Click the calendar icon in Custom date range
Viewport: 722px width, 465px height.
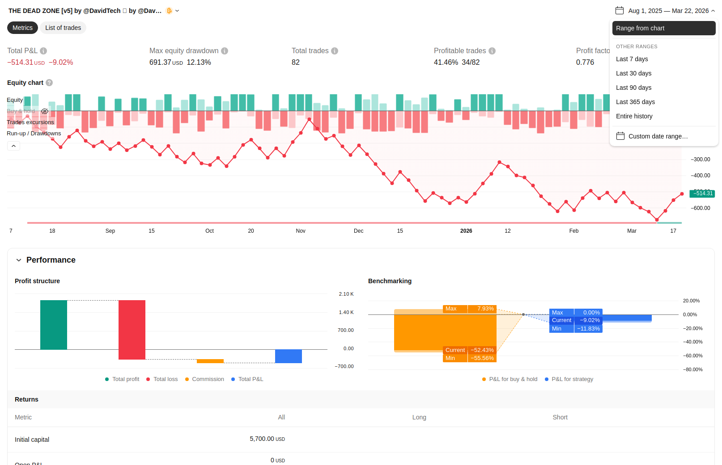[x=620, y=136]
